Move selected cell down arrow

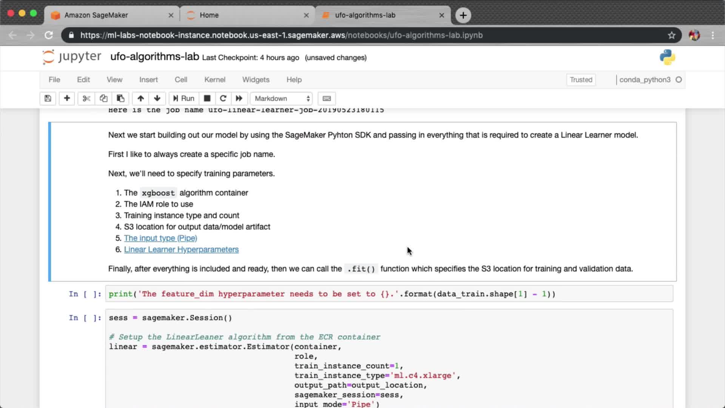157,98
